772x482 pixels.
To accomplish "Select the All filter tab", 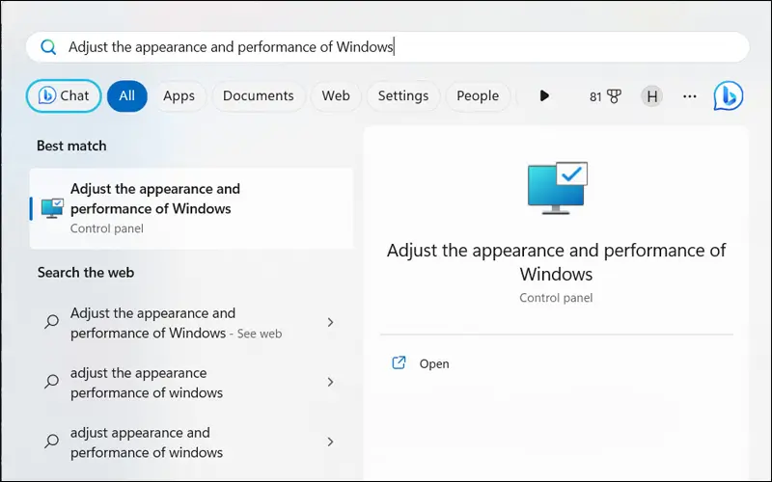I will (x=127, y=95).
